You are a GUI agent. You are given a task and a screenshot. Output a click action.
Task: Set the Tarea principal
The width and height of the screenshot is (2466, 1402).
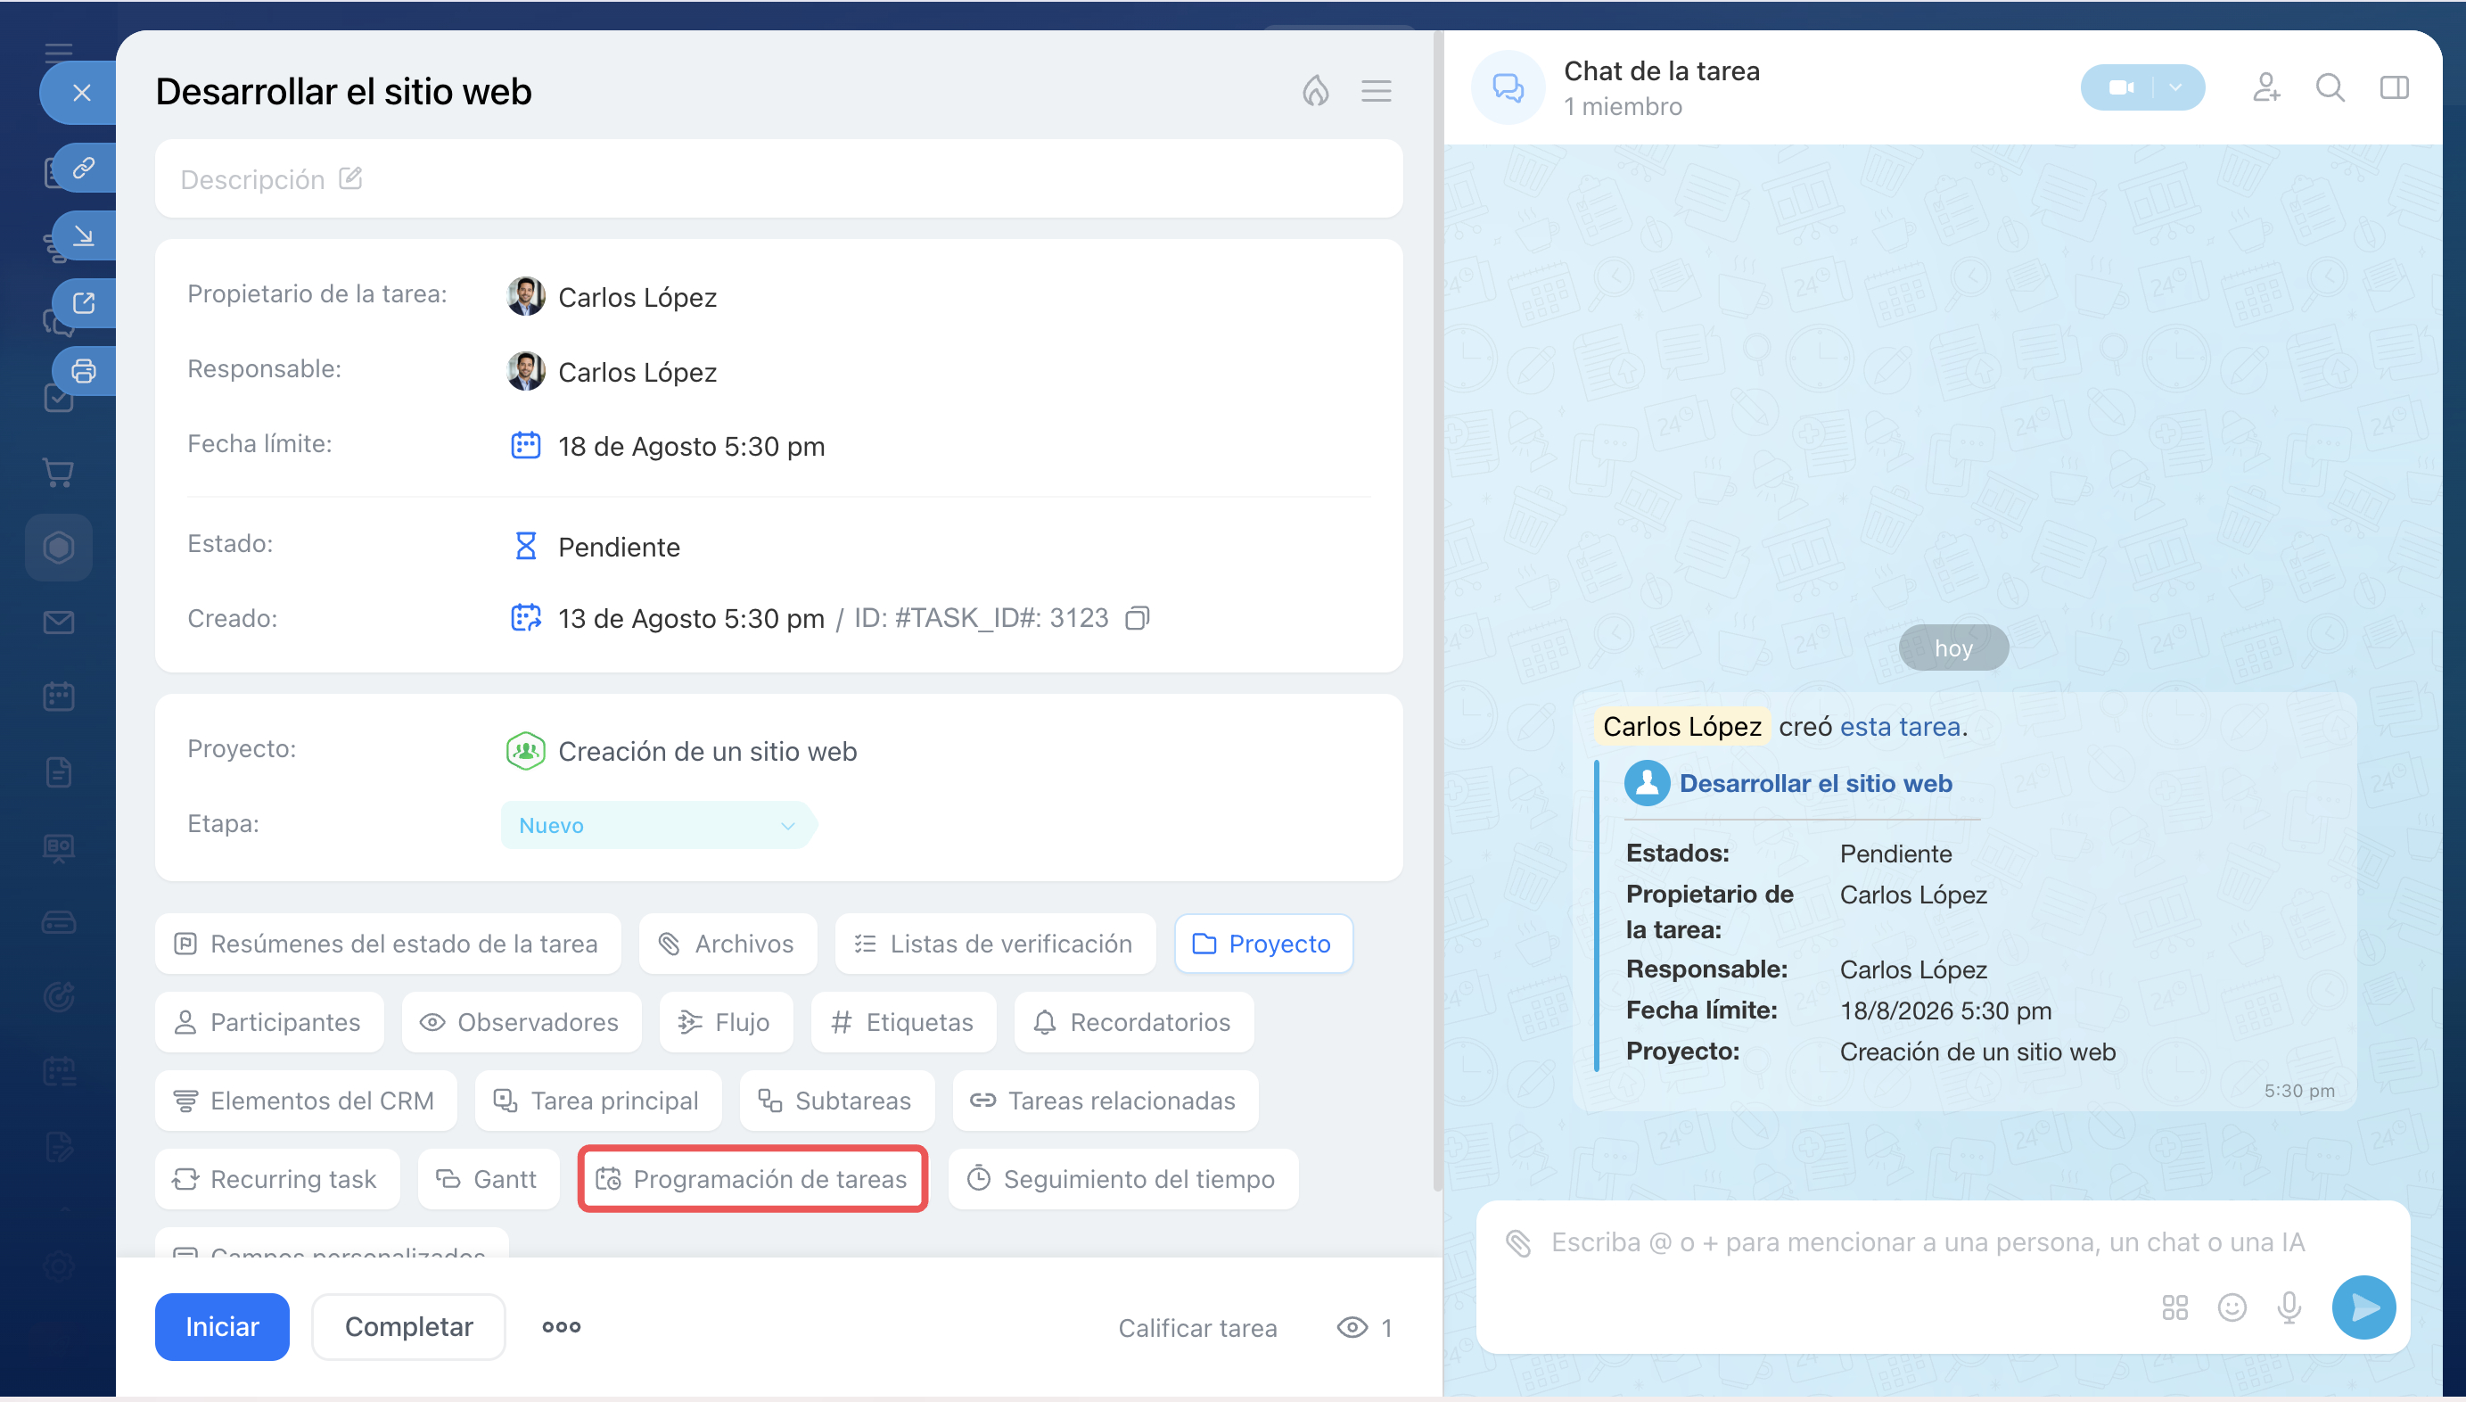[x=597, y=1101]
